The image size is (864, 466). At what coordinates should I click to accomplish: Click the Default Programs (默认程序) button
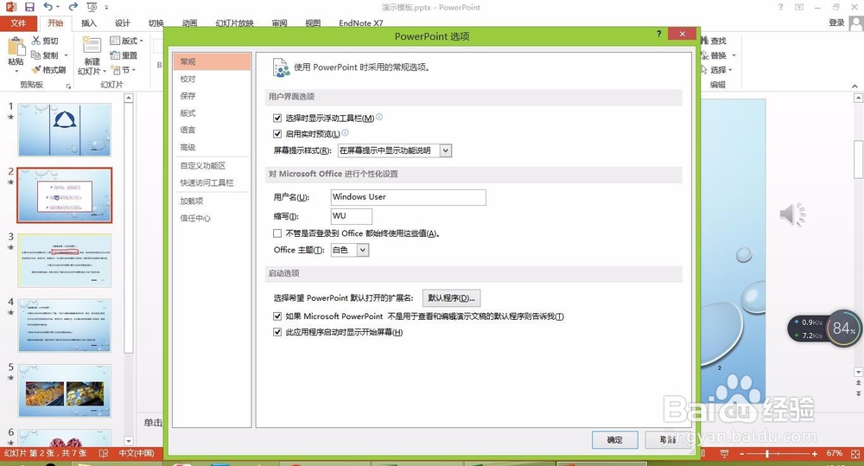(451, 297)
